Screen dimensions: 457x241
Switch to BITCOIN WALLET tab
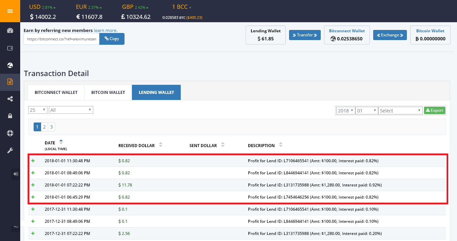108,92
